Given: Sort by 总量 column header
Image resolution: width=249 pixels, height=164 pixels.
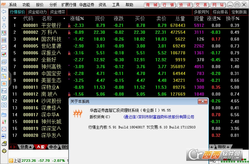Looking at the screenshot, I should pyautogui.click(x=180, y=19).
